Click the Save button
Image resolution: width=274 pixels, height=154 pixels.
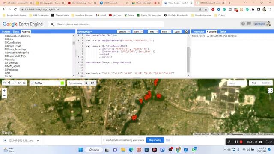[137, 32]
